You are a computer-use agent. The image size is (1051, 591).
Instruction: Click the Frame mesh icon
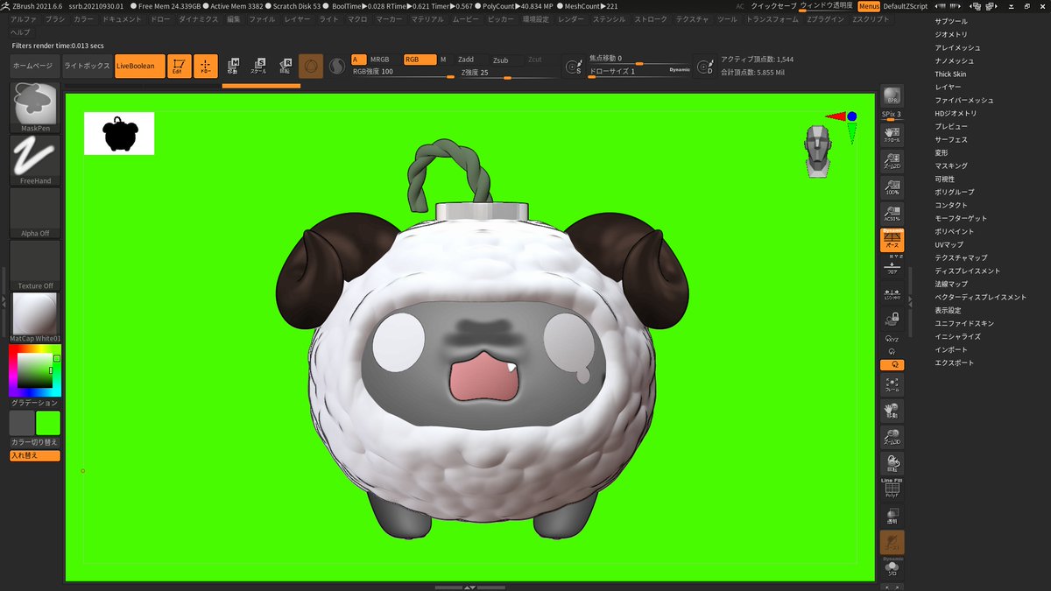[892, 385]
